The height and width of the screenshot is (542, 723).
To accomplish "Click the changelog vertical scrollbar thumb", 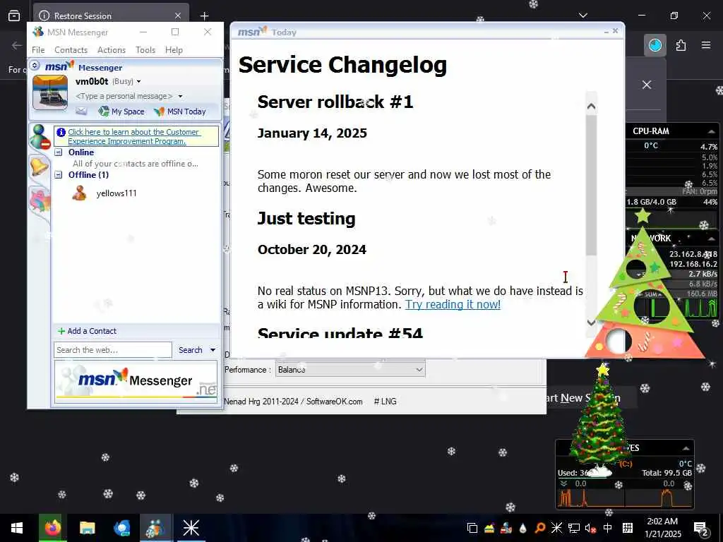I will 592,185.
